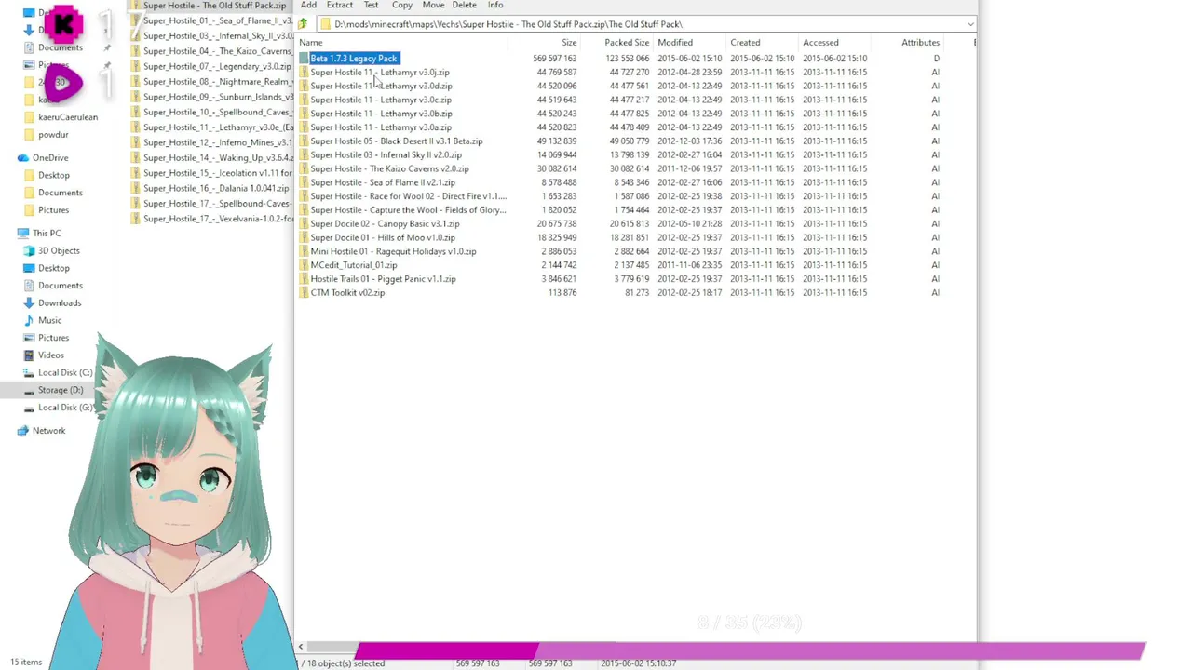Click the OneDrive cloud icon in Explorer sidebar
1192x670 pixels.
(23, 158)
